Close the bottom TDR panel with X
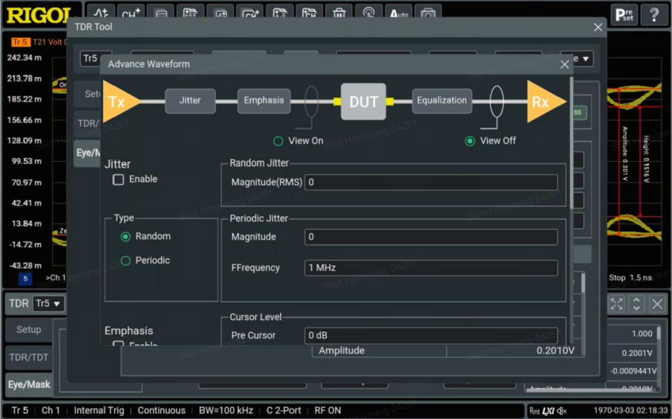Image resolution: width=672 pixels, height=419 pixels. pyautogui.click(x=657, y=304)
